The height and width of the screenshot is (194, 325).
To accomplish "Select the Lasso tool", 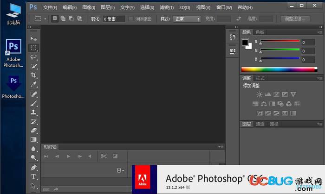I will 33,57.
